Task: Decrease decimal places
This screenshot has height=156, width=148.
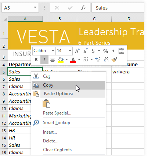Action: click(x=106, y=60)
